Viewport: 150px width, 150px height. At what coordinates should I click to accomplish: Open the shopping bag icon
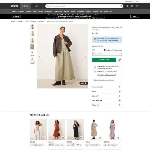coord(137,6)
